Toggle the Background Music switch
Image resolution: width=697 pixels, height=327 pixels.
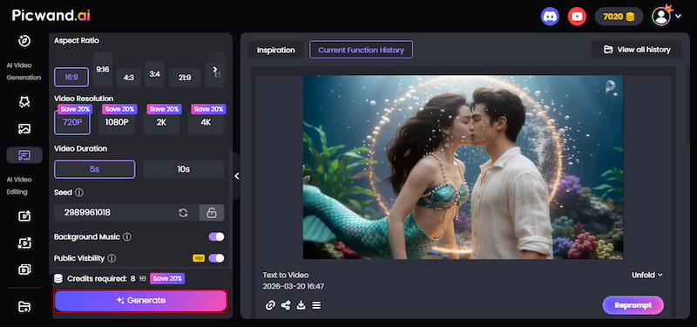pyautogui.click(x=216, y=236)
